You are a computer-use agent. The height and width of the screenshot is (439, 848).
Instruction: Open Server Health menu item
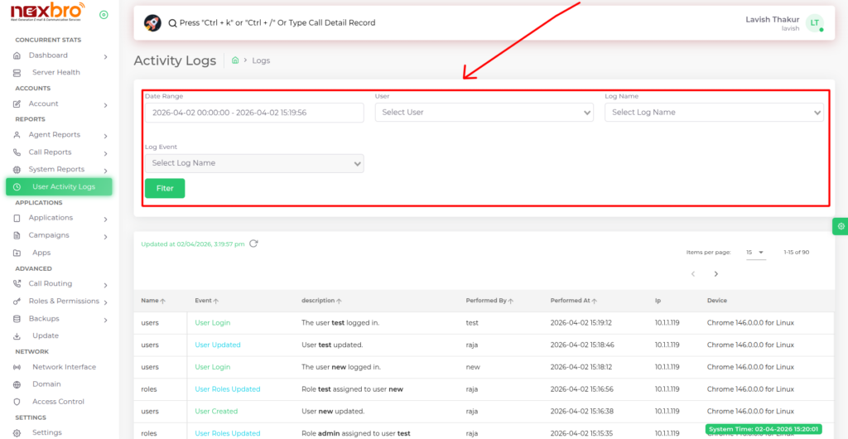[x=55, y=73]
